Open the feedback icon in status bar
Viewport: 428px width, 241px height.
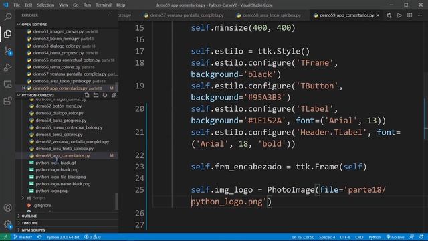click(x=411, y=237)
